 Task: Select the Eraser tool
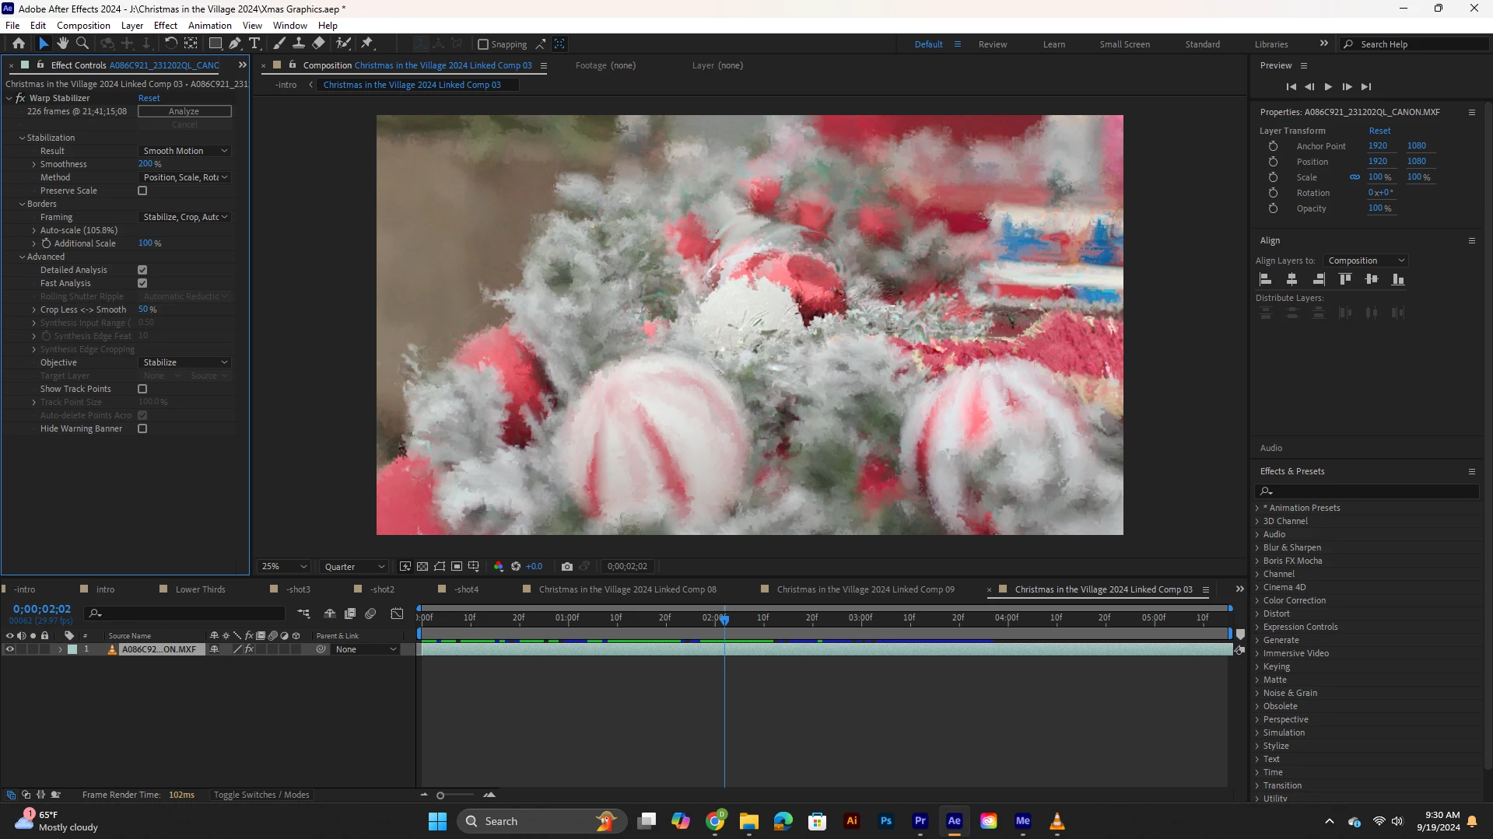318,44
